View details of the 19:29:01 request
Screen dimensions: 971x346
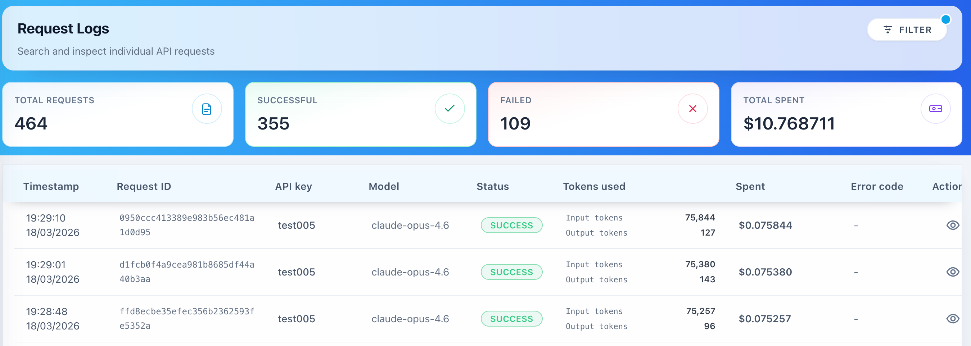pyautogui.click(x=953, y=272)
